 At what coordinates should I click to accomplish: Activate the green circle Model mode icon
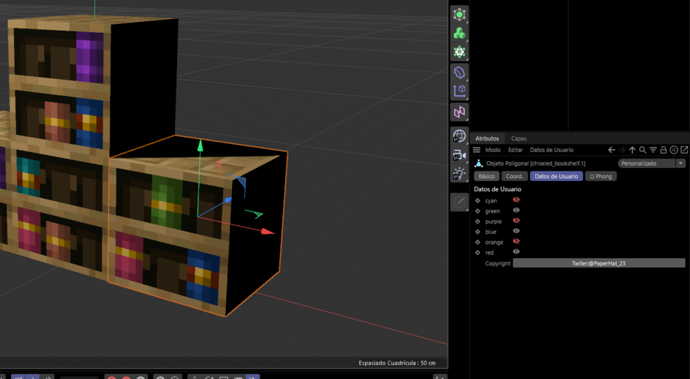(x=459, y=14)
